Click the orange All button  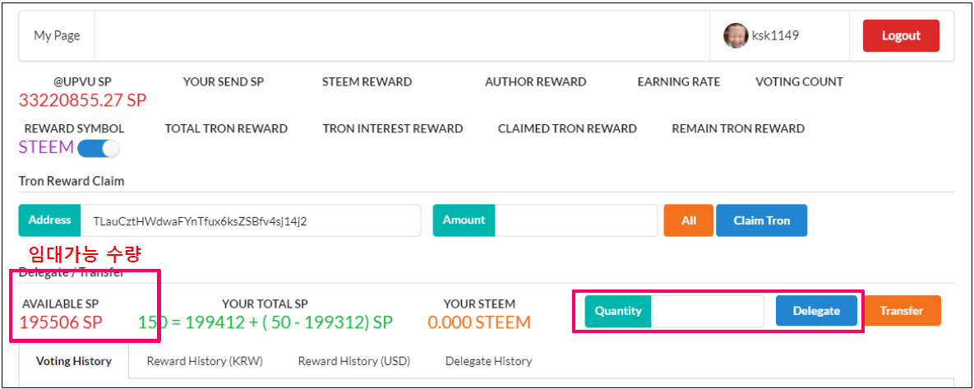[x=688, y=220]
